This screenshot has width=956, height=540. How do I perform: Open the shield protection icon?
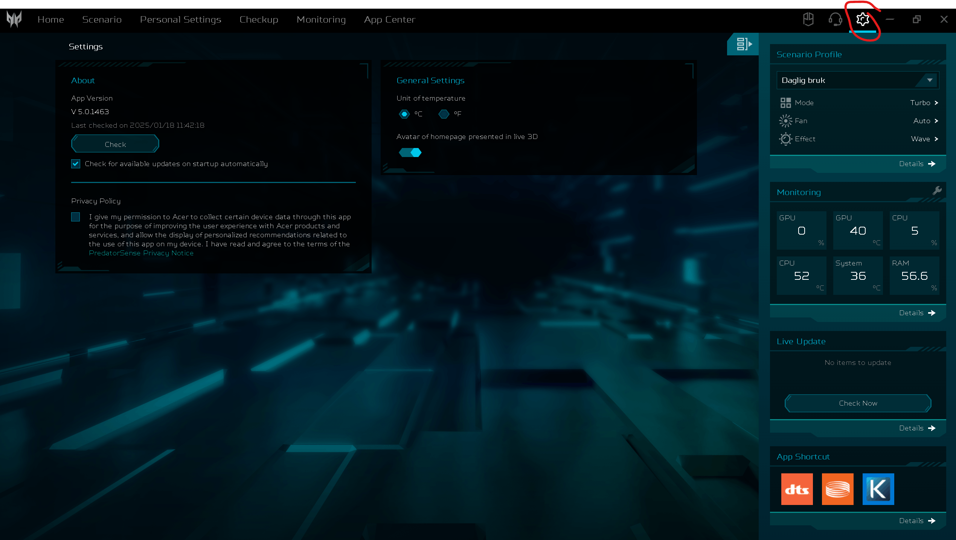tap(808, 19)
